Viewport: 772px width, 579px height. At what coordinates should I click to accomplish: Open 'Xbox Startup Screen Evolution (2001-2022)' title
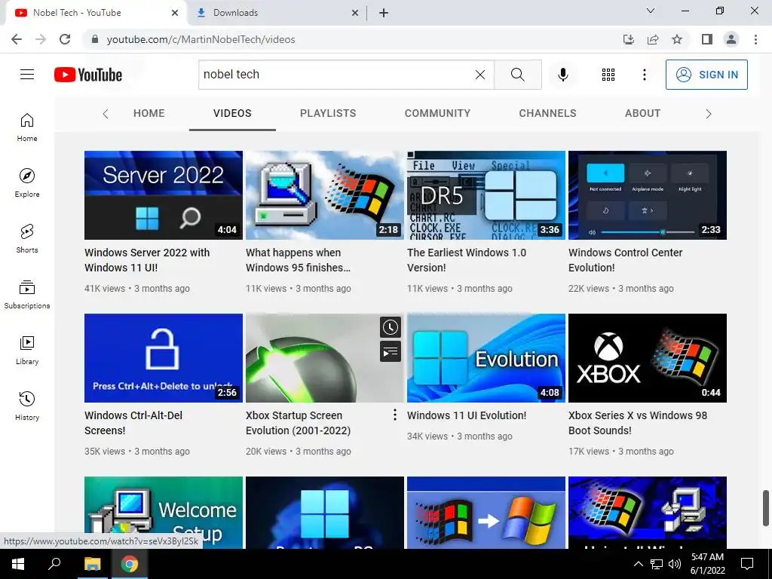pos(299,423)
